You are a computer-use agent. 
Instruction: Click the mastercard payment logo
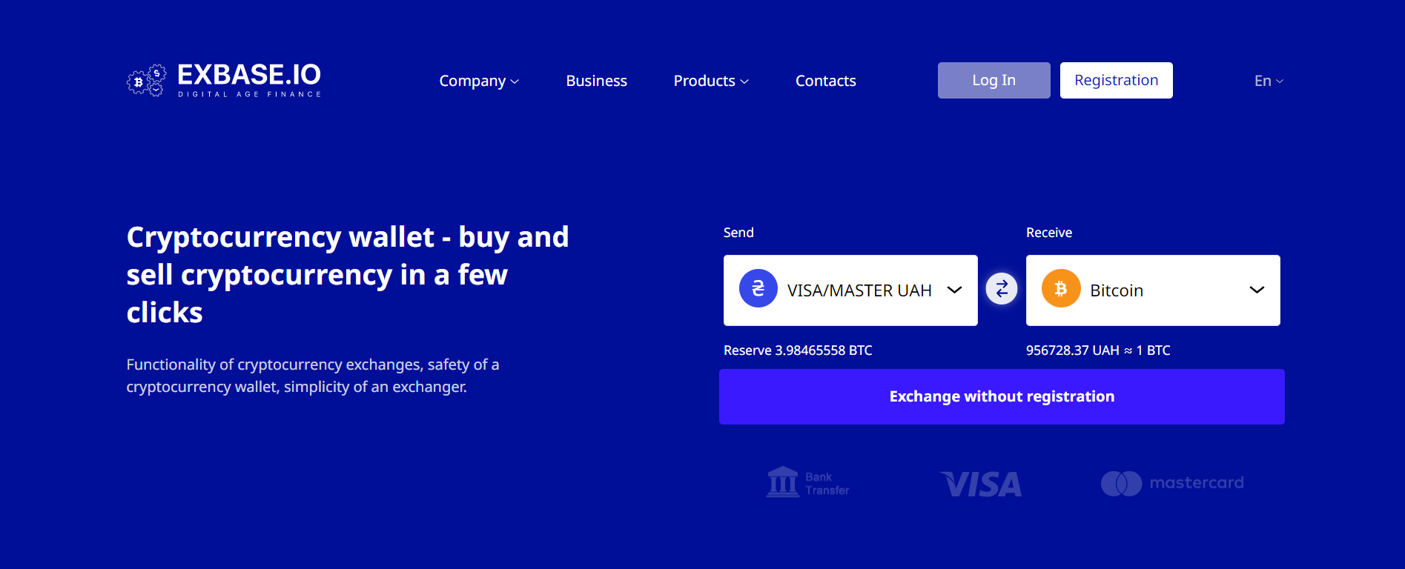pyautogui.click(x=1172, y=483)
